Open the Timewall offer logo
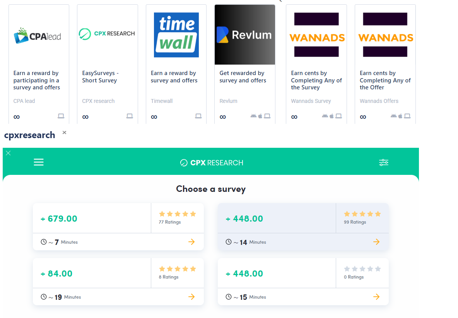This screenshot has width=458, height=318. coord(176,35)
